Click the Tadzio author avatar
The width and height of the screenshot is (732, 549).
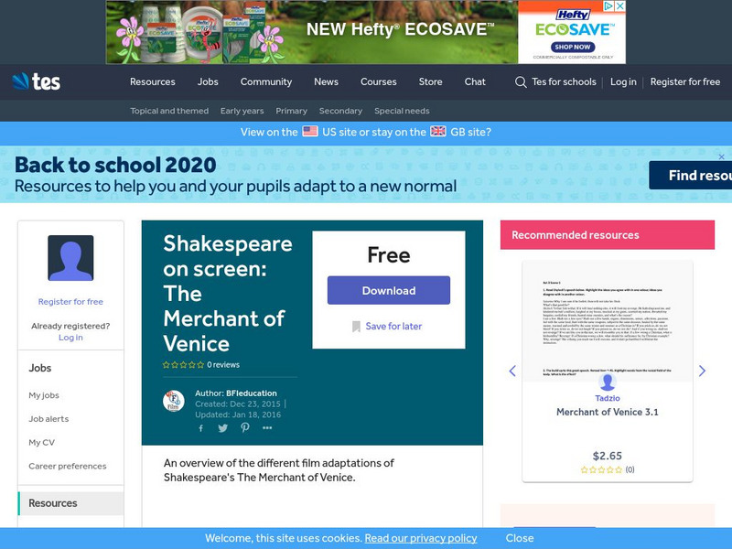tap(608, 382)
